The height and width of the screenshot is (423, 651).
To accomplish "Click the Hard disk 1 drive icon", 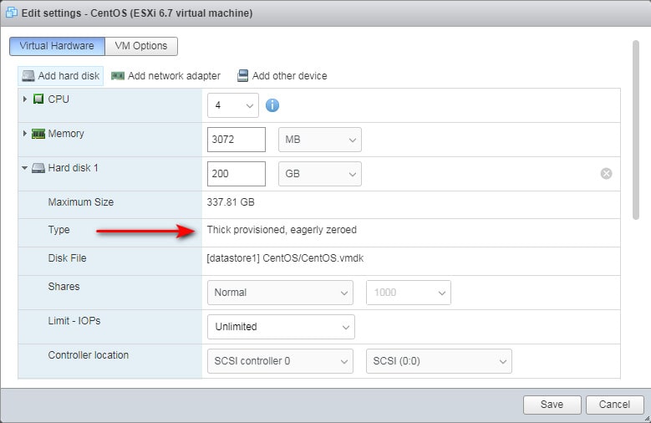I will pyautogui.click(x=38, y=168).
